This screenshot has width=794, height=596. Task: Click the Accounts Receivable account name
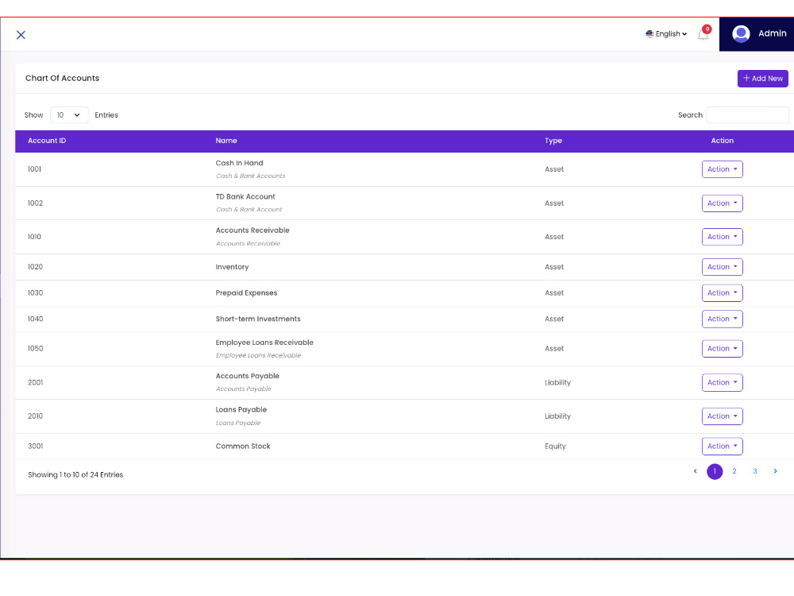[x=252, y=230]
